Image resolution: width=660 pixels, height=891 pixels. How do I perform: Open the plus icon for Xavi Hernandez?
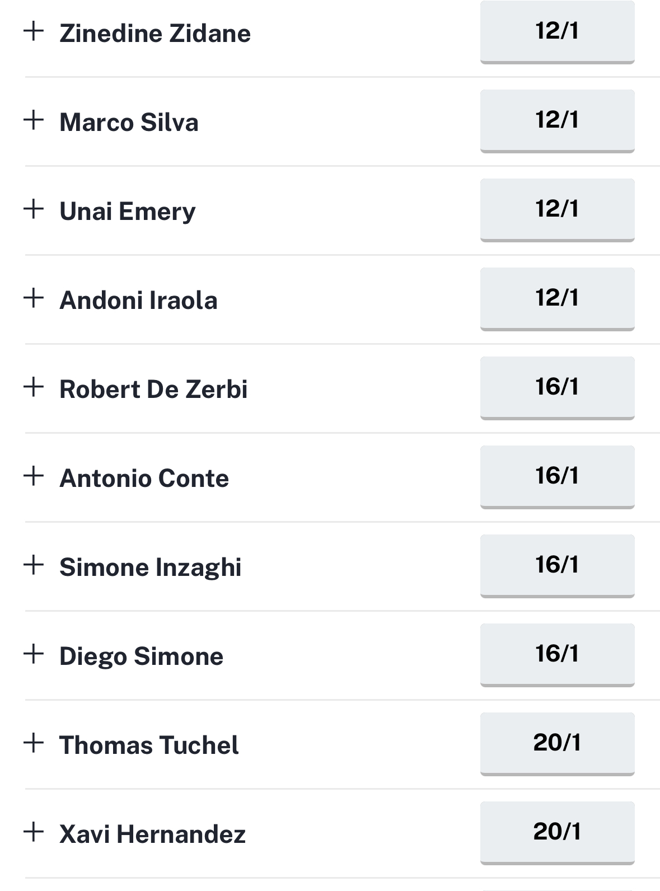(x=34, y=832)
